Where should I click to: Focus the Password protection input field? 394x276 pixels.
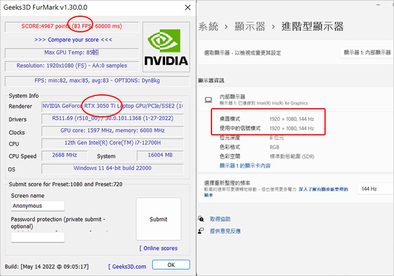coord(38,237)
